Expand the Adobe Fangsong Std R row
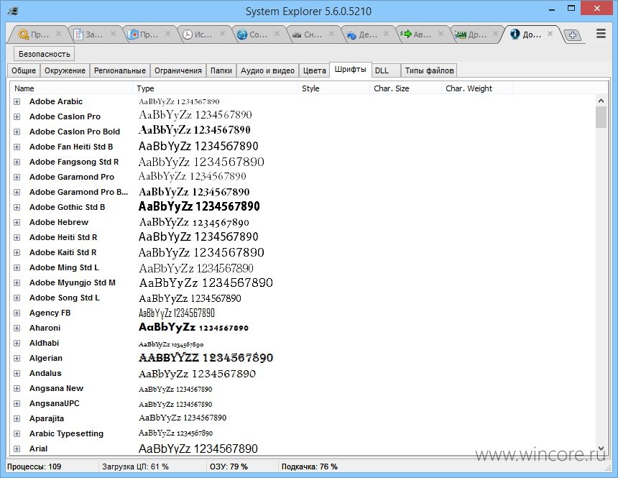This screenshot has width=618, height=478. pos(17,162)
